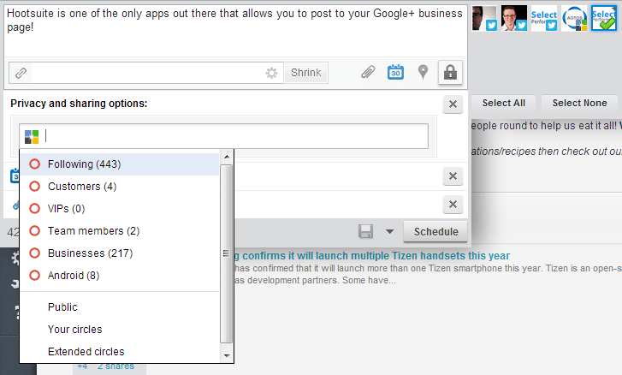This screenshot has width=622, height=375.
Task: Click the link icon in URL field
Action: [x=21, y=73]
